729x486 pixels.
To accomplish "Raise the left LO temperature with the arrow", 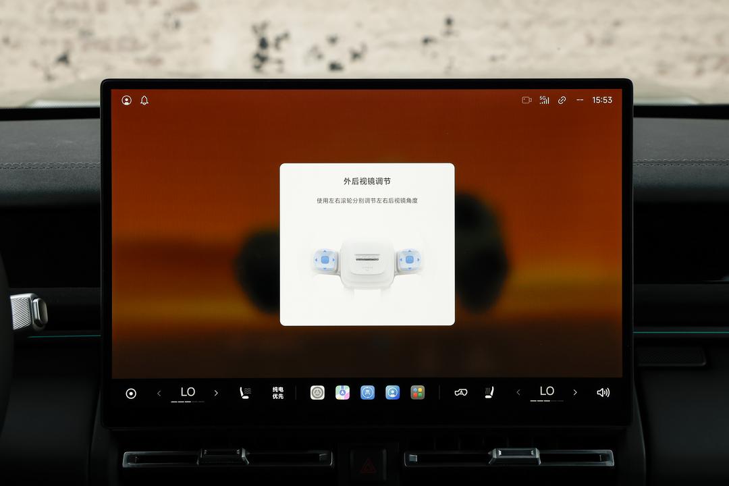I will [x=216, y=393].
